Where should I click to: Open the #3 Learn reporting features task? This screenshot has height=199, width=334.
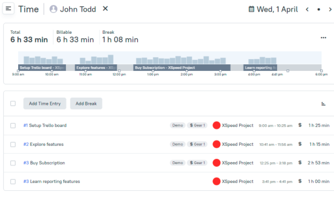click(52, 181)
